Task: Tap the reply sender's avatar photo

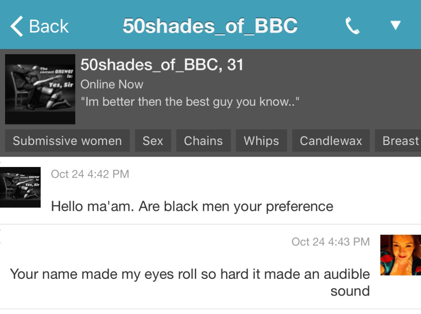Action: [400, 255]
